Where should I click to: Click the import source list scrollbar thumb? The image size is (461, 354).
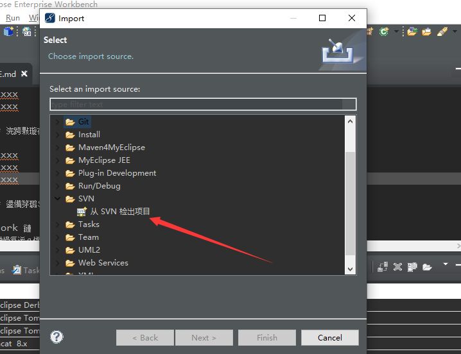point(350,203)
